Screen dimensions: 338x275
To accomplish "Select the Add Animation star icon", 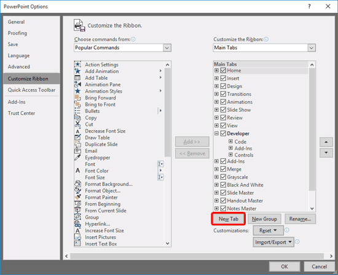I will click(77, 71).
